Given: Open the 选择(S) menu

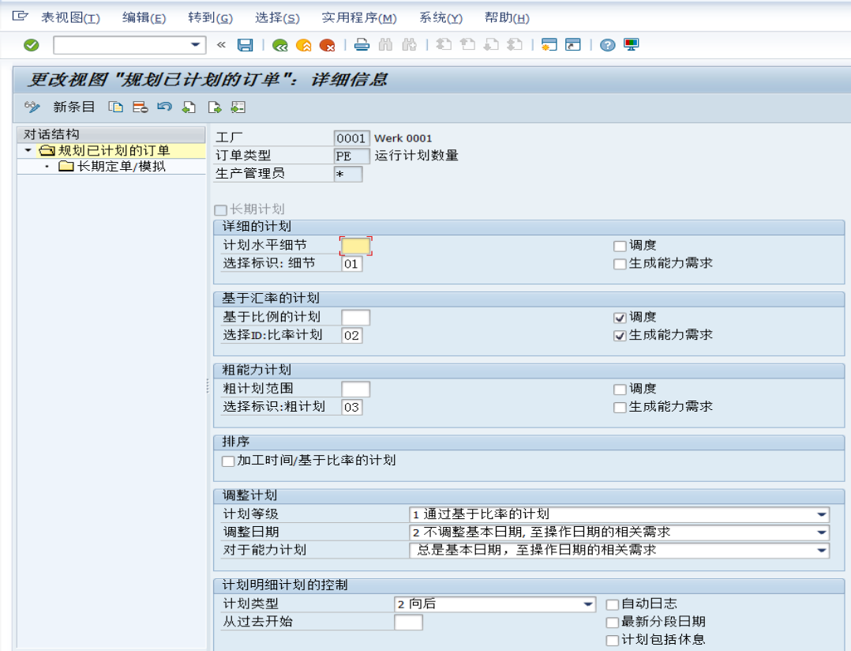Looking at the screenshot, I should (277, 18).
